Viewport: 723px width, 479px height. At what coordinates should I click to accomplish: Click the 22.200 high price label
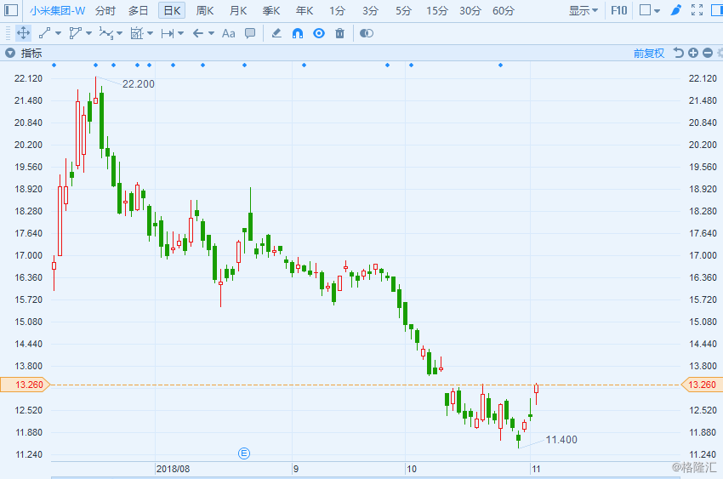[139, 84]
